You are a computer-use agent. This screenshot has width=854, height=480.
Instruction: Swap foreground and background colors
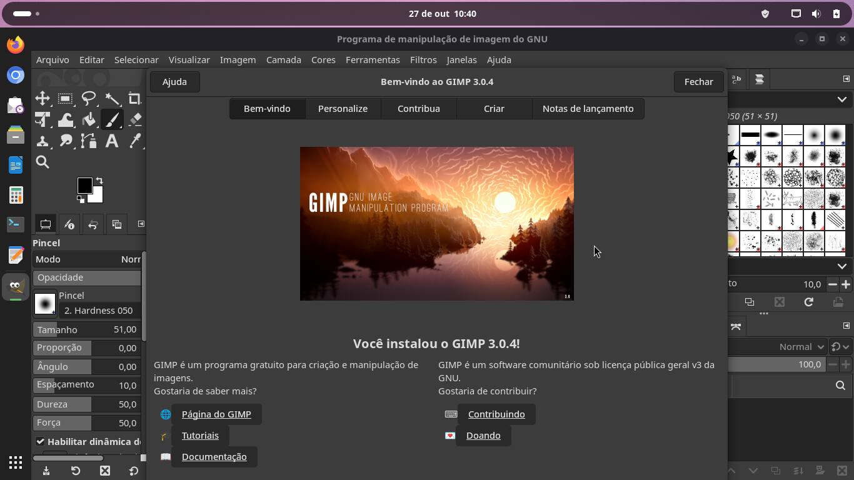pos(99,181)
